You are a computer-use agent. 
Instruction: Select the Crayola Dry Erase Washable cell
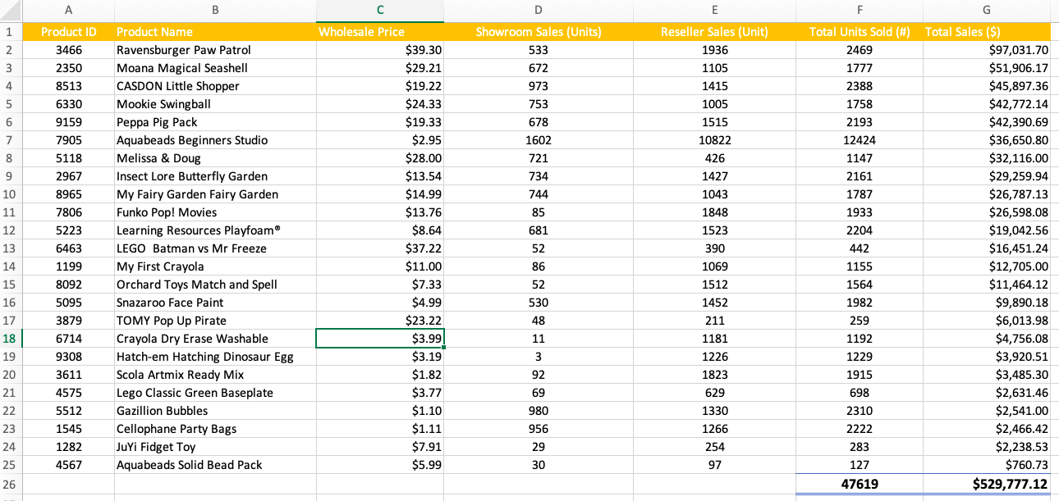[215, 339]
